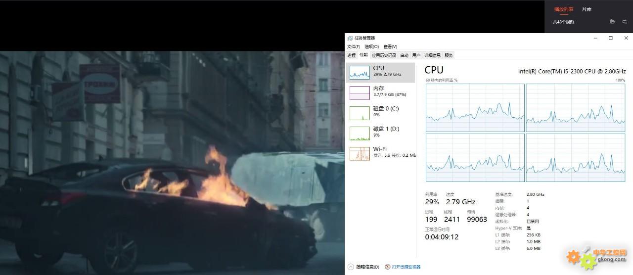Click the playlist order icon in player
Screen dimensions: 633x275
coord(625,22)
